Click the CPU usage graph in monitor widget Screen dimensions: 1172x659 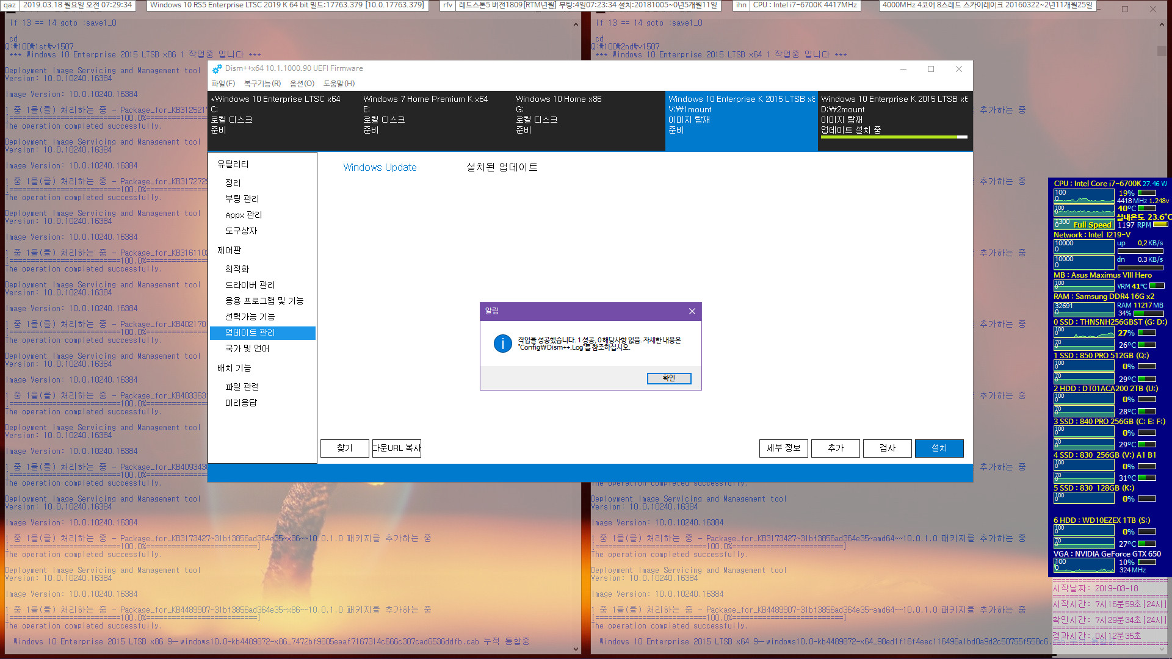[x=1083, y=196]
